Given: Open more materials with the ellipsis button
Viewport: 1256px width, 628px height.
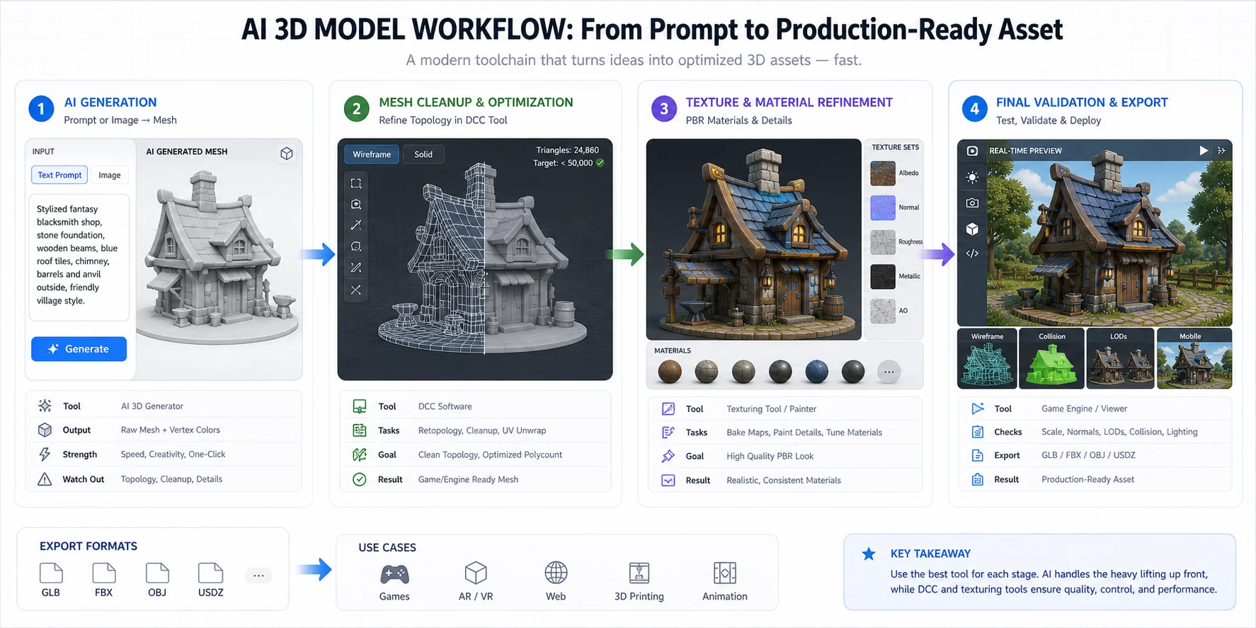Looking at the screenshot, I should (889, 372).
